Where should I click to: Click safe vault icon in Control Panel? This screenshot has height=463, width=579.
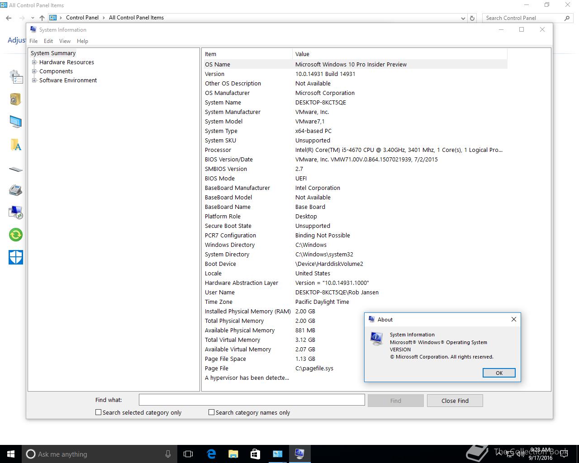coord(15,99)
